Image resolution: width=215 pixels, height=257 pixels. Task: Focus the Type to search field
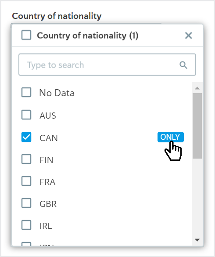pos(107,65)
